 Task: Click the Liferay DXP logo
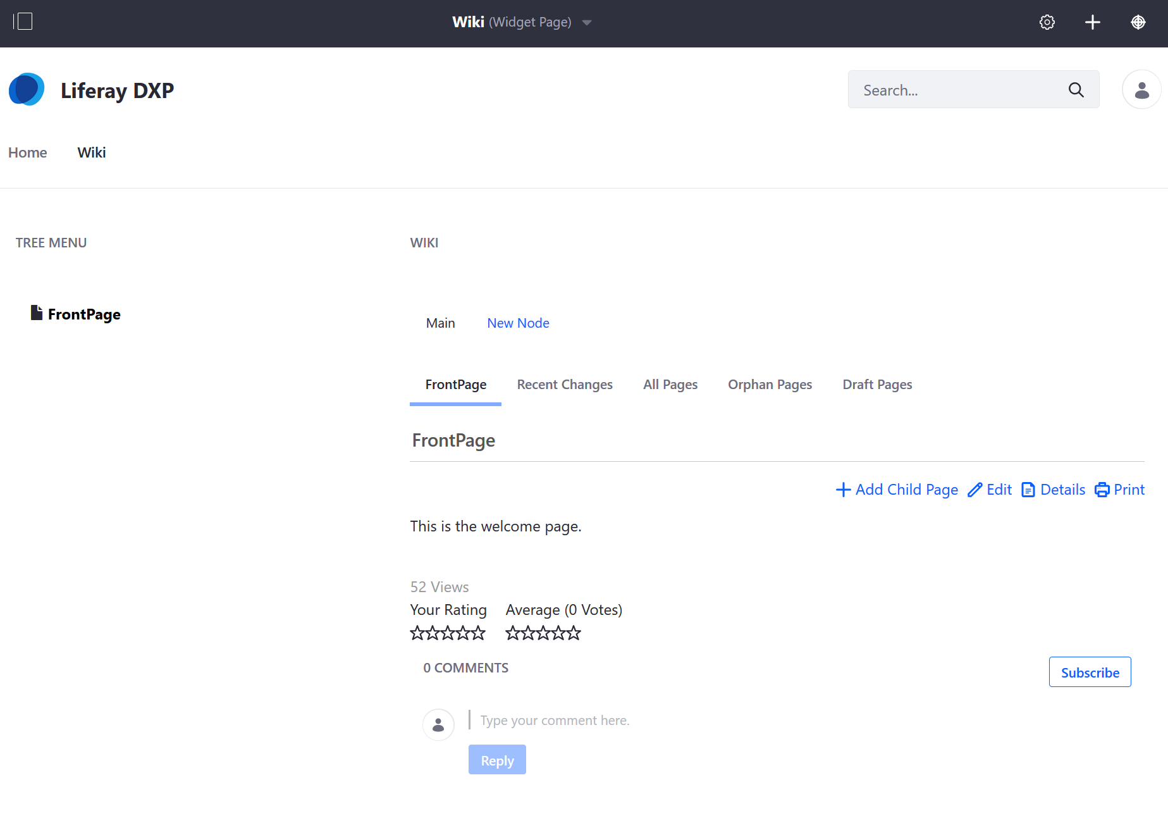coord(27,90)
